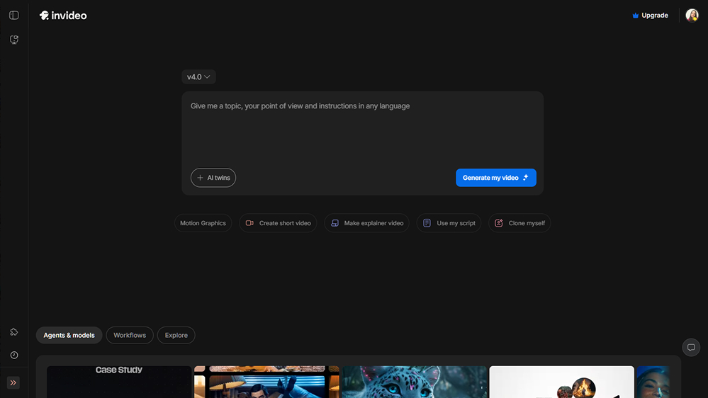Open the chat support bubble icon
Screen dimensions: 708x398
[x=691, y=348]
